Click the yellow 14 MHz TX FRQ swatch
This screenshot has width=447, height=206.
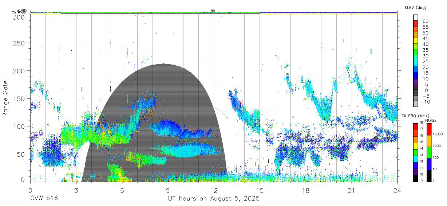point(416,146)
